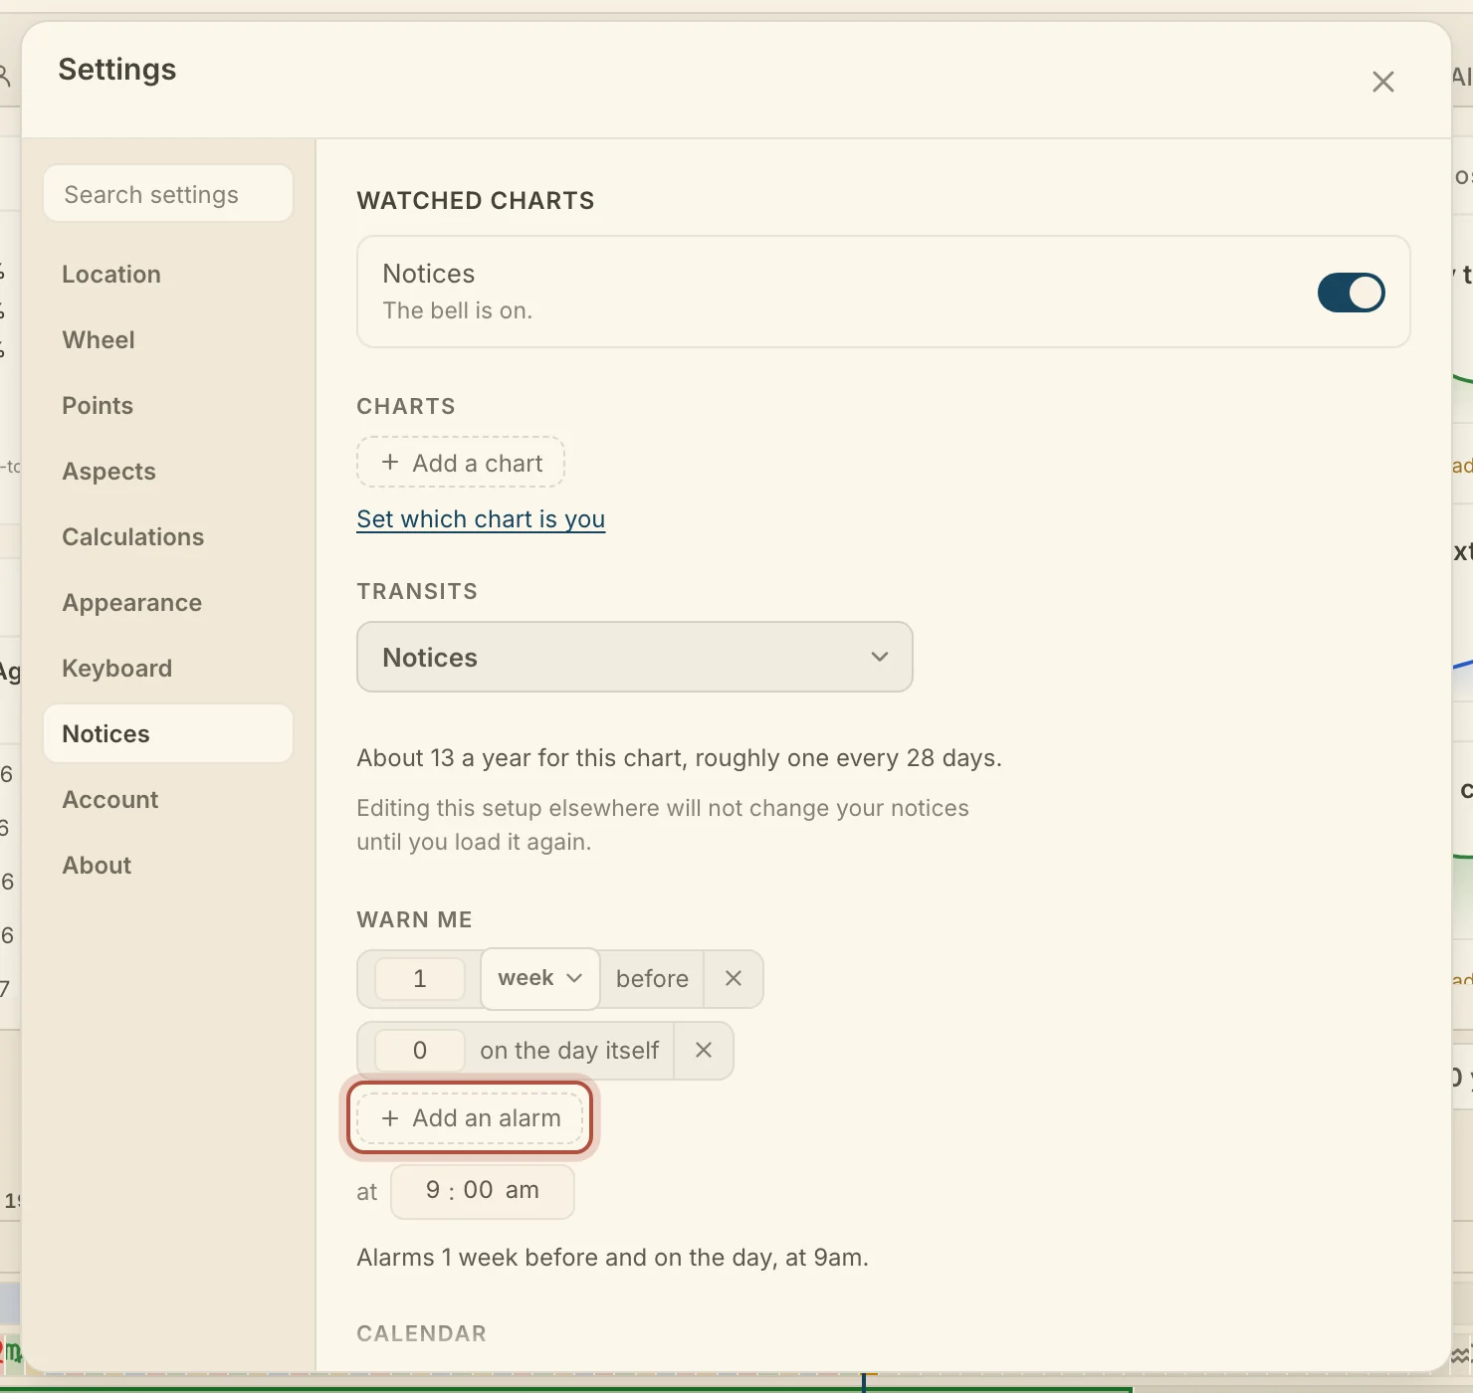Click the Add a chart button
Image resolution: width=1473 pixels, height=1393 pixels.
pos(461,463)
